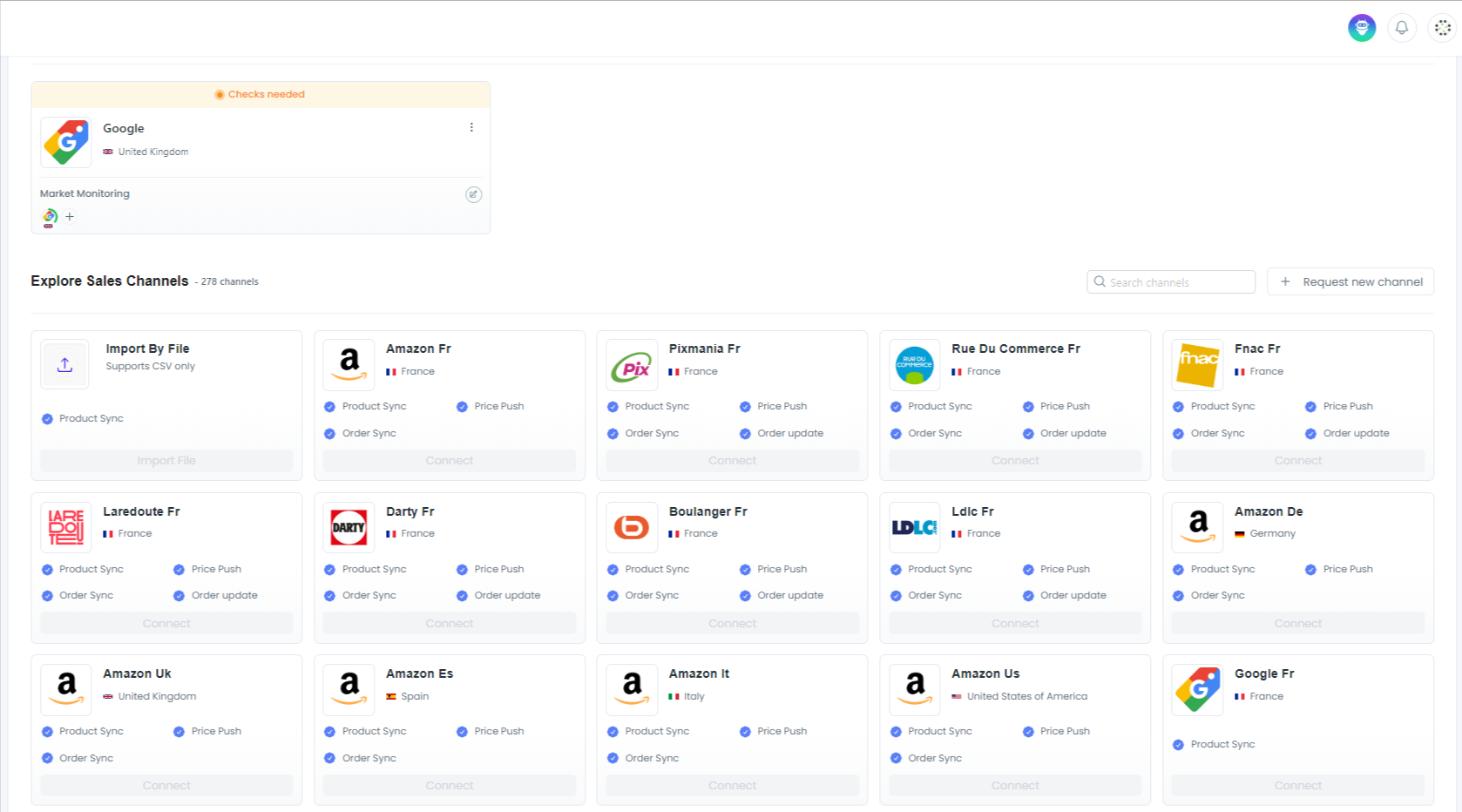Click Rue Du Commerce Fr Order Sync text
The width and height of the screenshot is (1462, 812).
935,433
